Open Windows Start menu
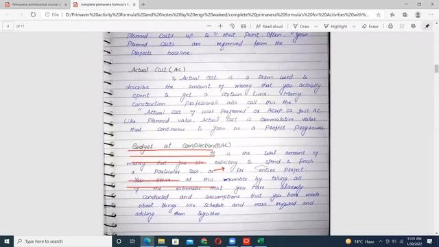This screenshot has height=247, width=439. [x=7, y=241]
